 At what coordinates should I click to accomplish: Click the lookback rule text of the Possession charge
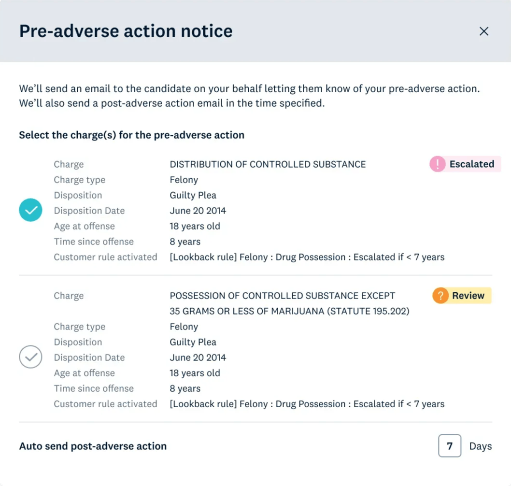click(x=307, y=404)
